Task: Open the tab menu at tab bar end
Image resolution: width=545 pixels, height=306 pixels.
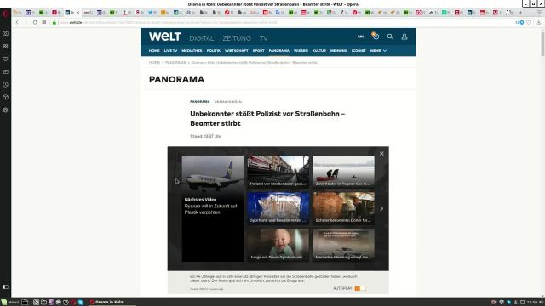Action: (539, 13)
